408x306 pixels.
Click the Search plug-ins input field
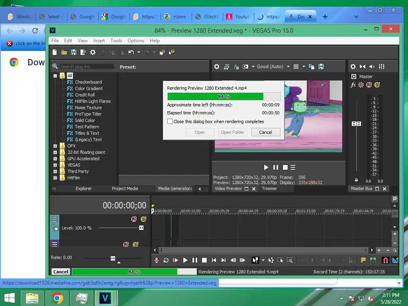86,67
